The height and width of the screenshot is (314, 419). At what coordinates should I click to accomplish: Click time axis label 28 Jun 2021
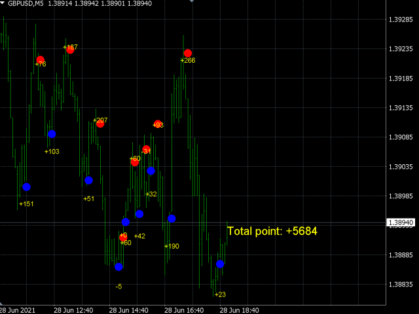coord(18,310)
